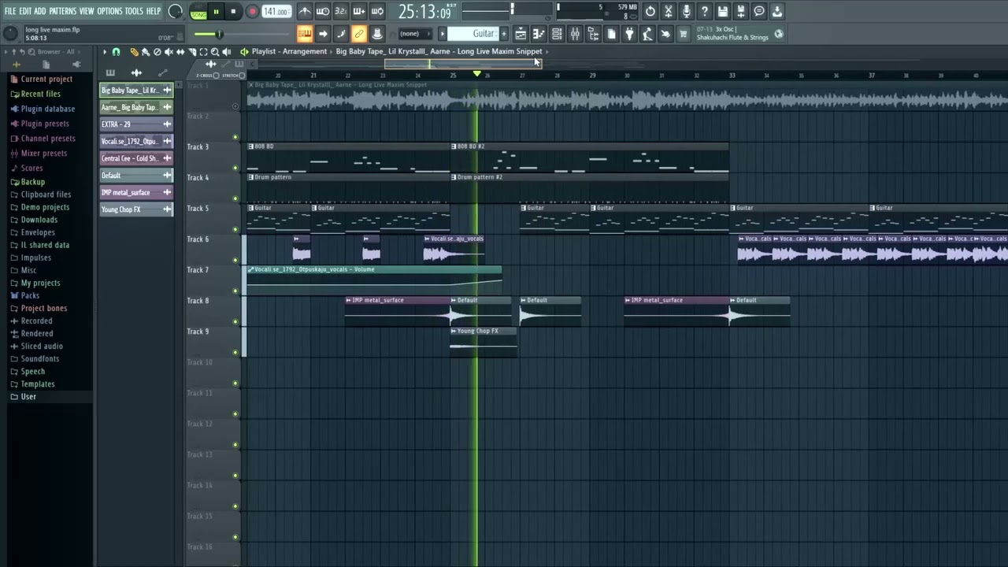Click the help question mark icon
The width and height of the screenshot is (1008, 567).
coord(705,11)
